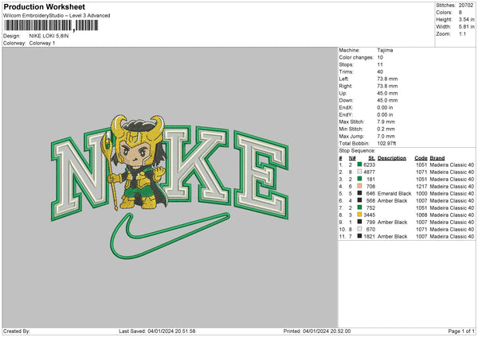This screenshot has width=478, height=337.
Task: Click the green swatch for stop 1
Action: coord(360,165)
